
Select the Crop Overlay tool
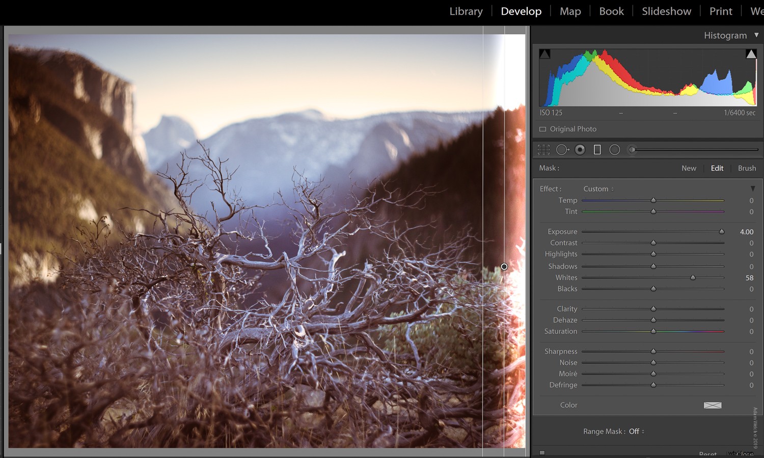pos(543,149)
